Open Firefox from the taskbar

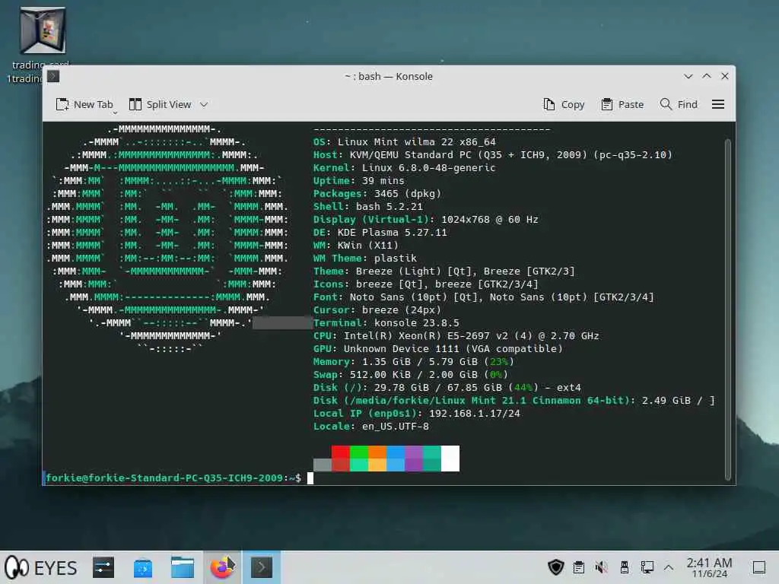point(221,567)
